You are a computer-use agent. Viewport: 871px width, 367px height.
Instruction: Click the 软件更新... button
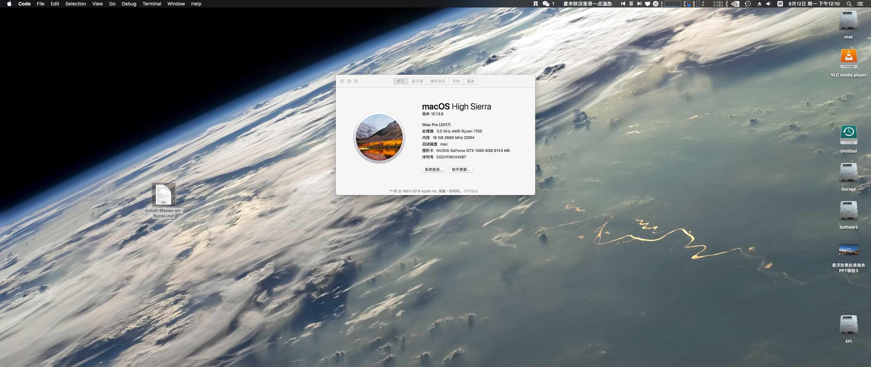(461, 170)
